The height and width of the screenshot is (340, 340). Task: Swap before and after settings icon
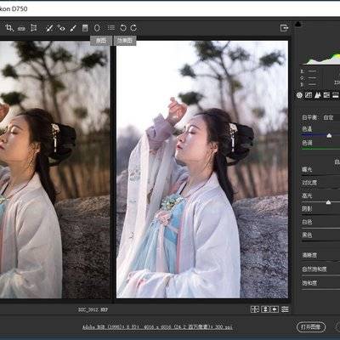click(x=265, y=309)
